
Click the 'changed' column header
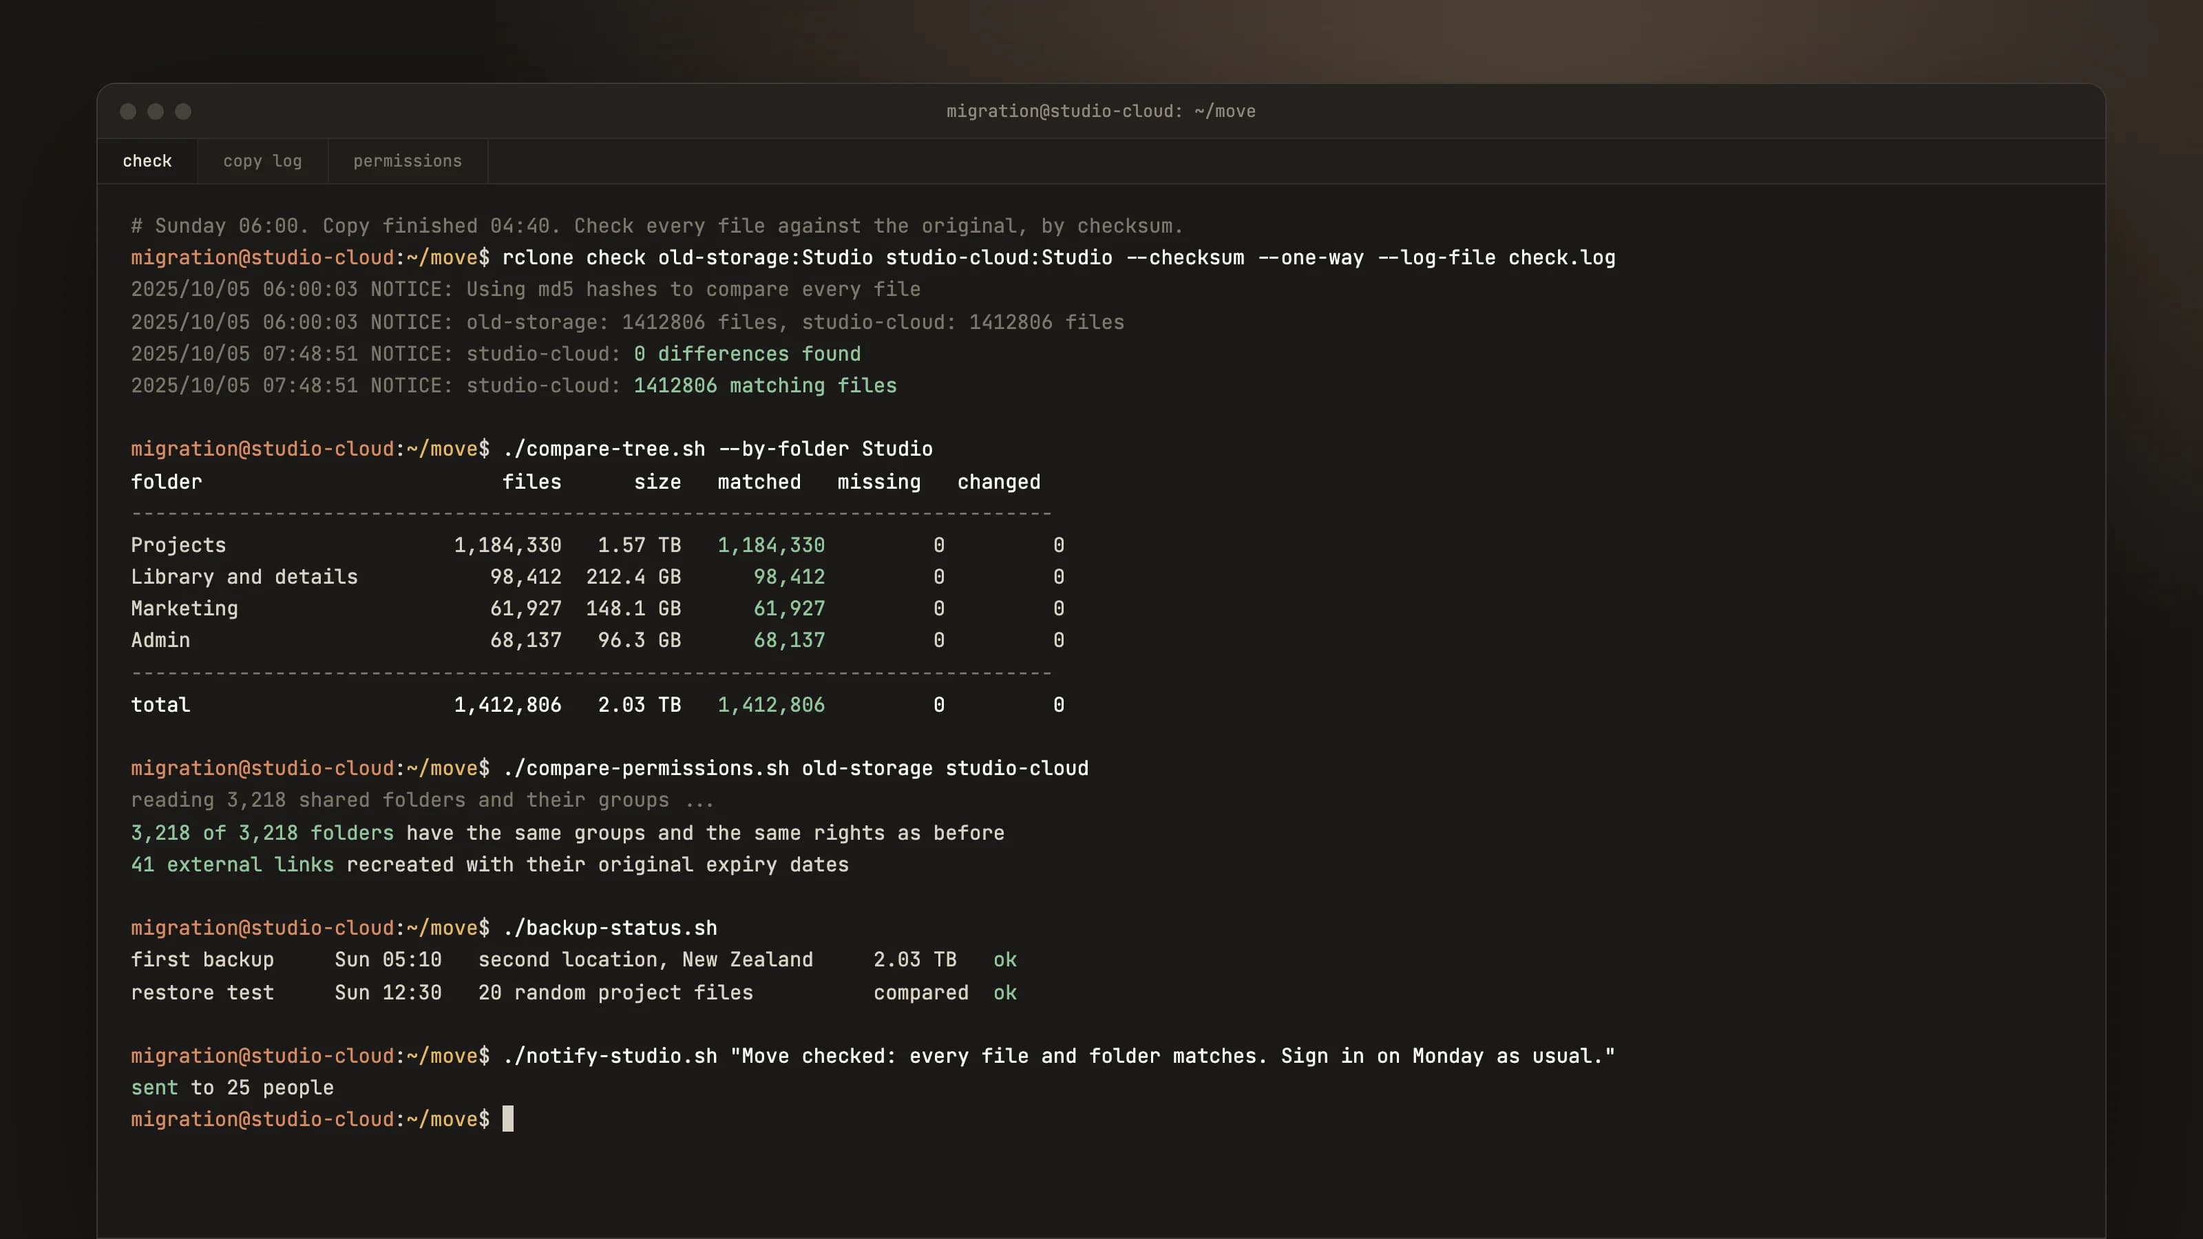click(999, 483)
